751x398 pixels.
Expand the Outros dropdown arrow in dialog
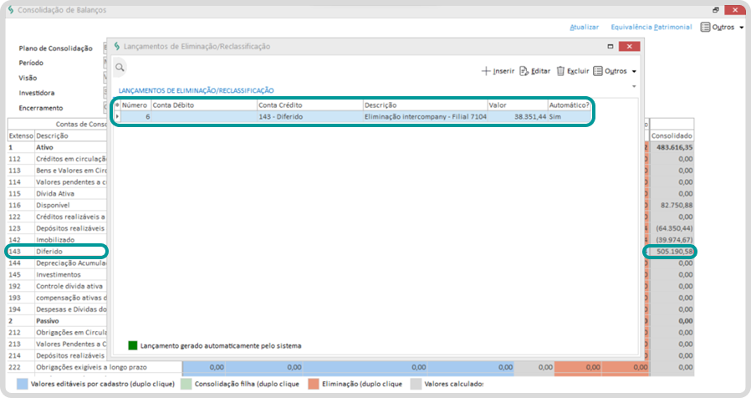coord(633,72)
